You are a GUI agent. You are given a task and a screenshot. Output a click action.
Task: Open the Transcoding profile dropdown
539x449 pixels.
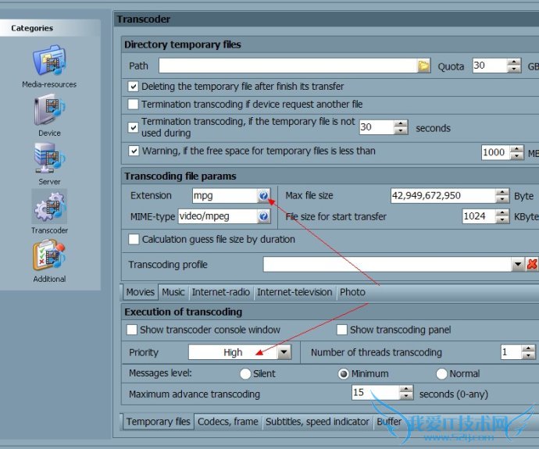(x=518, y=265)
